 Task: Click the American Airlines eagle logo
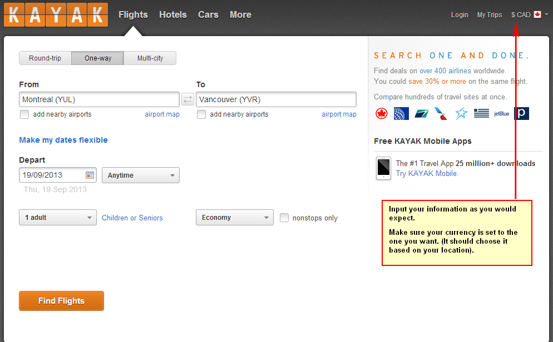441,114
